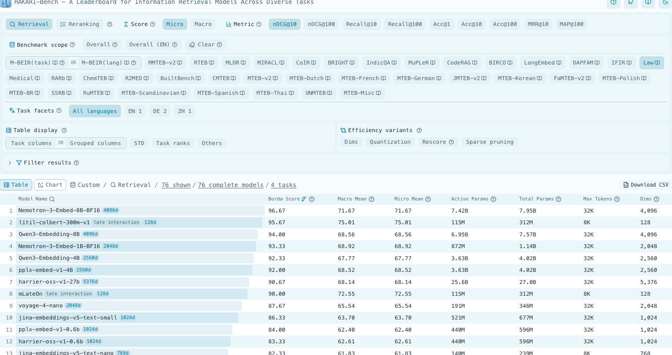This screenshot has height=355, width=672.
Task: Open the help icon in the top header
Action: [x=613, y=2]
